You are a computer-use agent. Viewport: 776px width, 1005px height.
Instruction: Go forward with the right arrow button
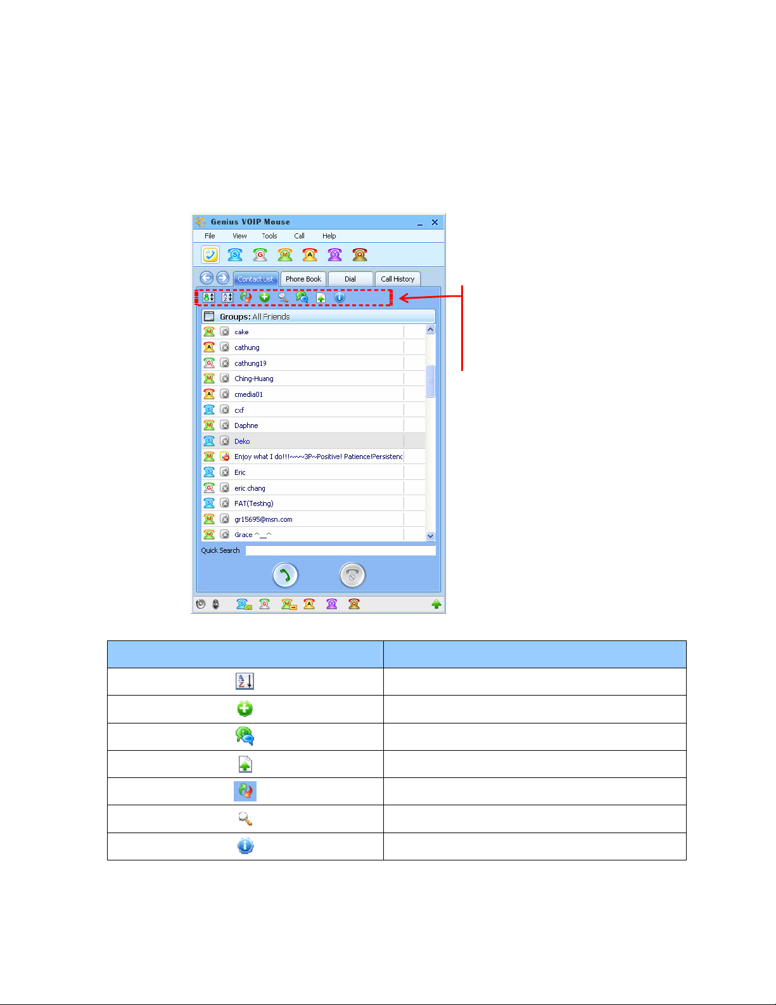(x=222, y=278)
